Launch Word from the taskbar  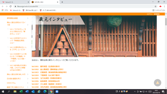pyautogui.click(x=27, y=92)
